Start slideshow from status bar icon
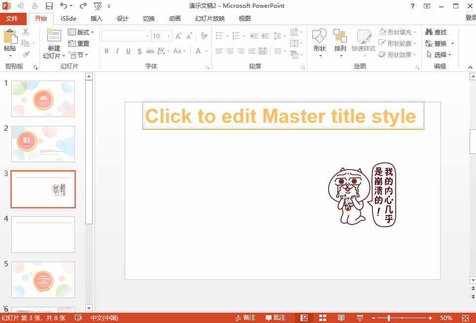The height and width of the screenshot is (323, 476). click(360, 318)
